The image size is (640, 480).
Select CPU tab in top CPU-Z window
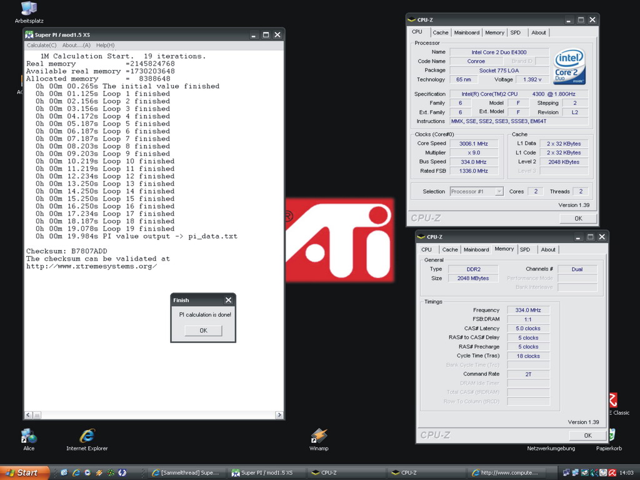coord(417,32)
